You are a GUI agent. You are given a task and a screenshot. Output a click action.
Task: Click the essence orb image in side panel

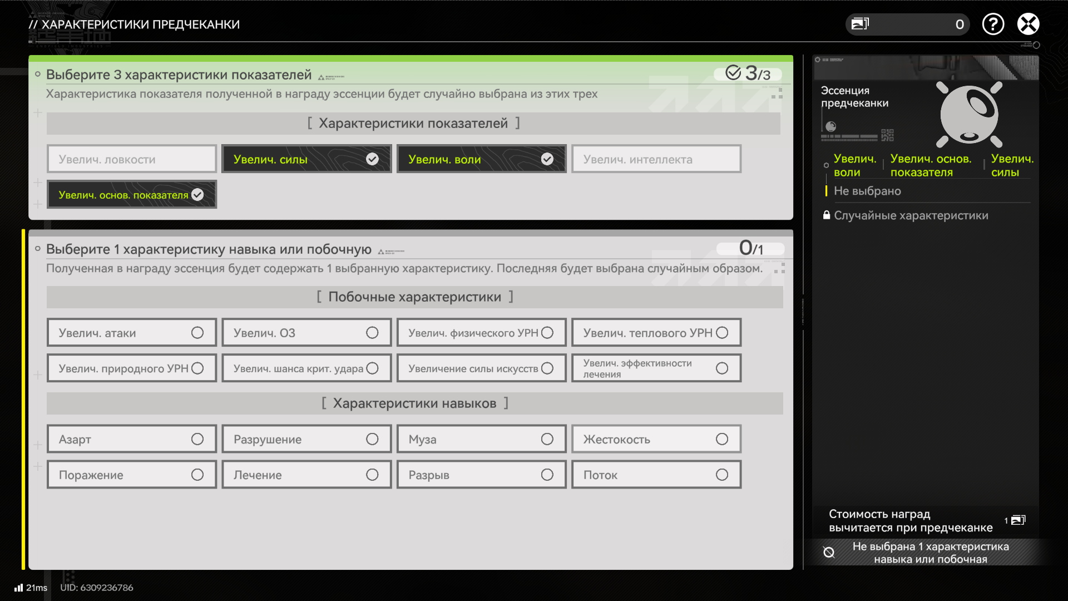[968, 115]
